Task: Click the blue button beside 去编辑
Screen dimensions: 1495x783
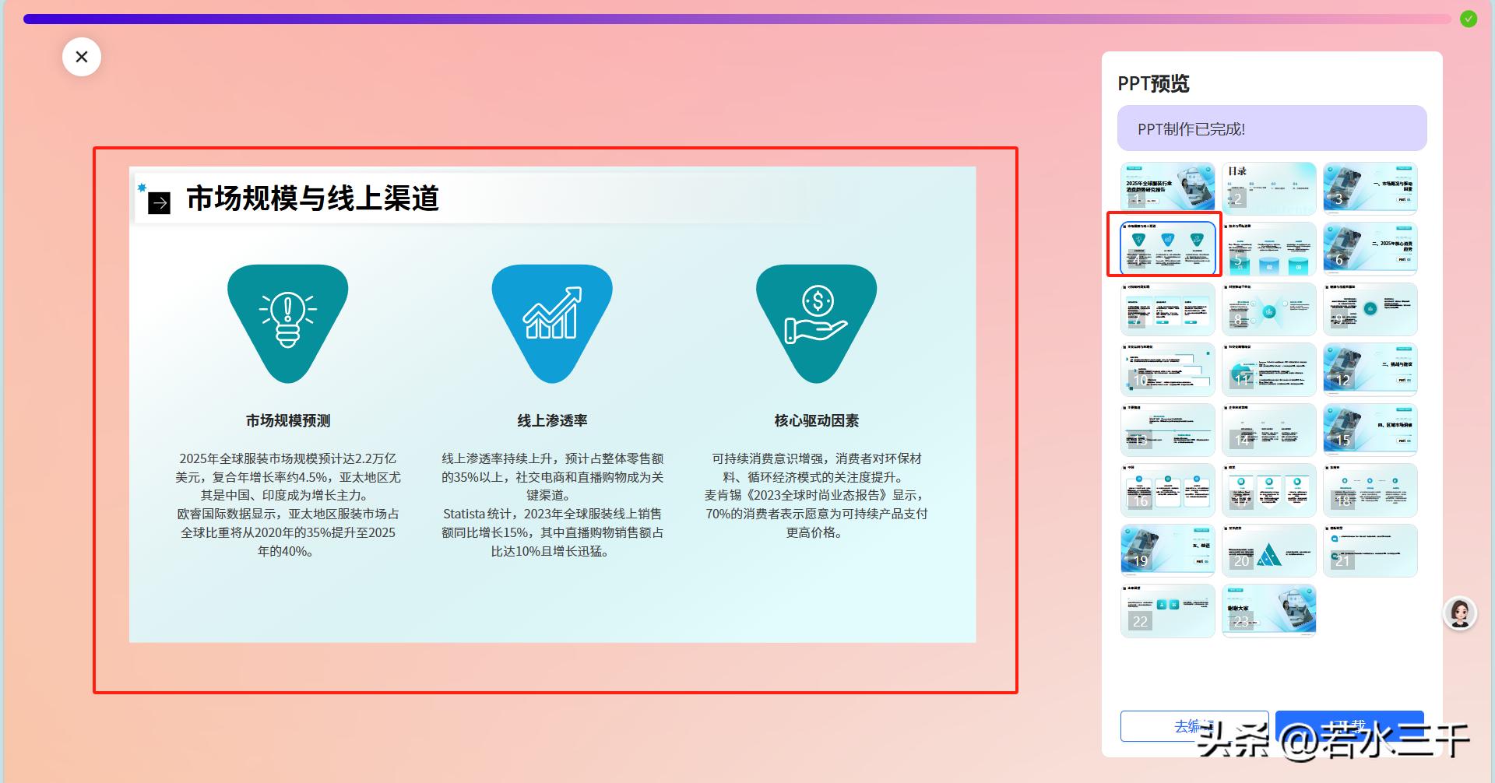Action: tap(1349, 726)
